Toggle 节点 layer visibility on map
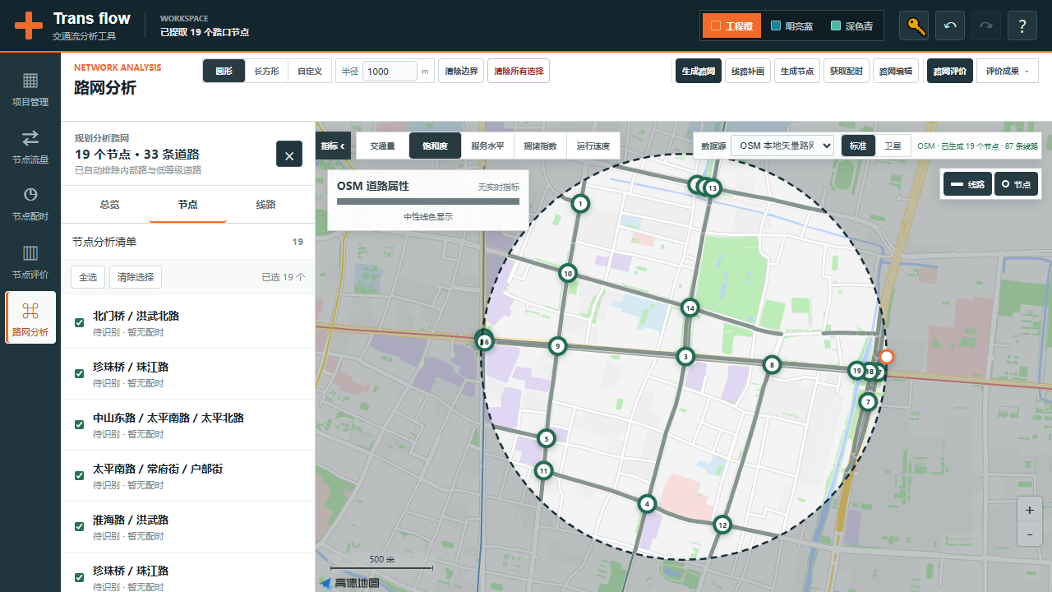Viewport: 1052px width, 592px height. (x=1016, y=184)
